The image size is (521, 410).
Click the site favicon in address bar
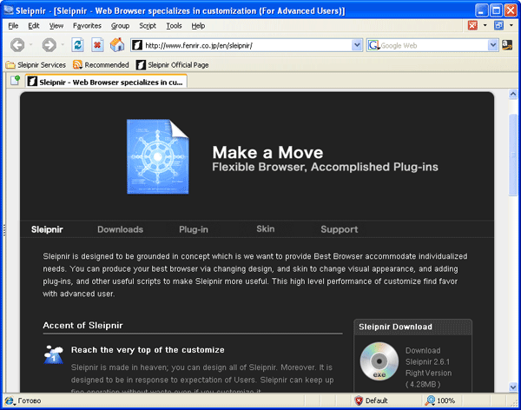coord(137,45)
